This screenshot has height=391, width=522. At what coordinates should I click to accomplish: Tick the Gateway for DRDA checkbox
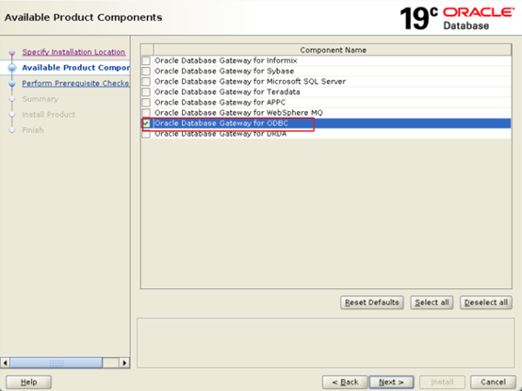146,134
